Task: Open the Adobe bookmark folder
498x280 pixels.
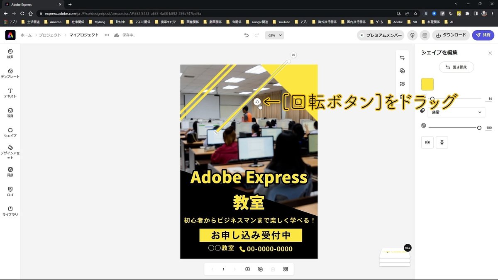Action: click(395, 22)
